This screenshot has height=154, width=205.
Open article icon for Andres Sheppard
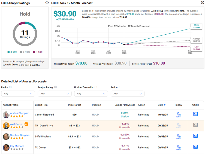coord(195,114)
